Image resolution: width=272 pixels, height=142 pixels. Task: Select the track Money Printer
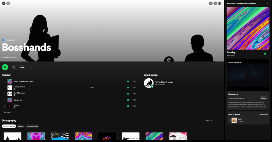[x=19, y=87]
